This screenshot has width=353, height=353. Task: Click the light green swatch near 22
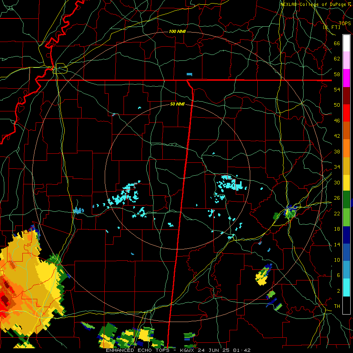(346, 217)
